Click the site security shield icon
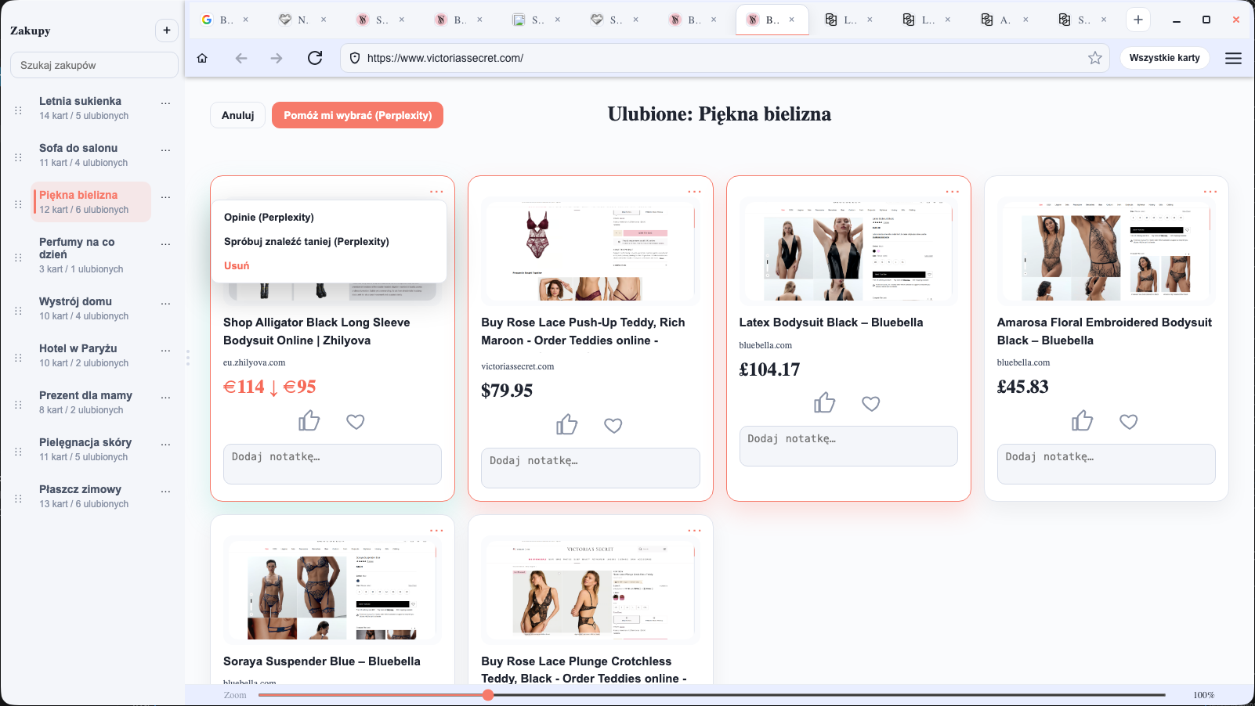This screenshot has width=1255, height=706. tap(355, 58)
